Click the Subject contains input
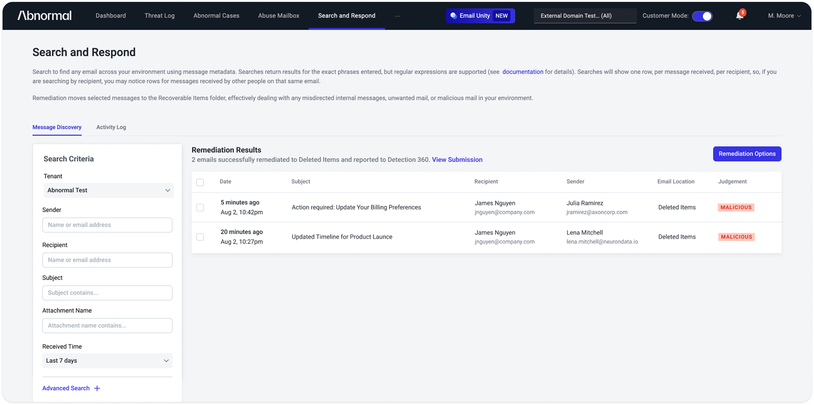The height and width of the screenshot is (405, 814). [x=107, y=293]
